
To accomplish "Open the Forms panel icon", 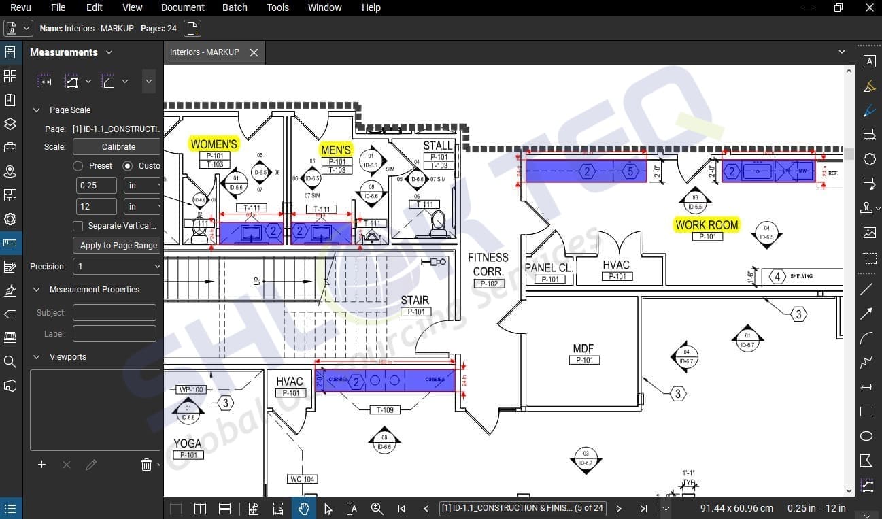I will click(10, 267).
